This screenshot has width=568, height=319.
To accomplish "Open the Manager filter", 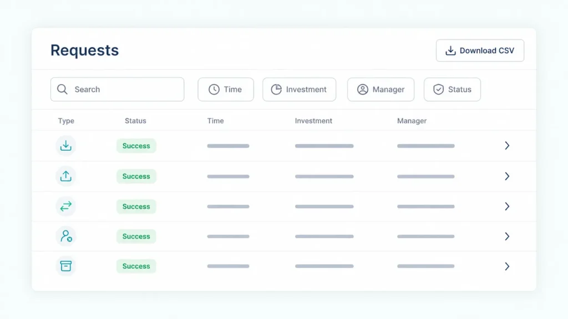I will point(381,89).
